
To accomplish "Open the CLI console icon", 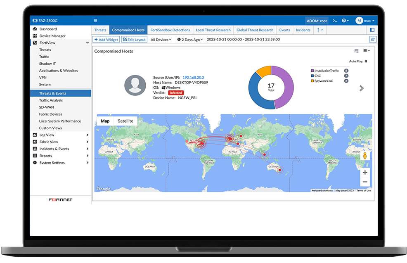I will pos(335,21).
